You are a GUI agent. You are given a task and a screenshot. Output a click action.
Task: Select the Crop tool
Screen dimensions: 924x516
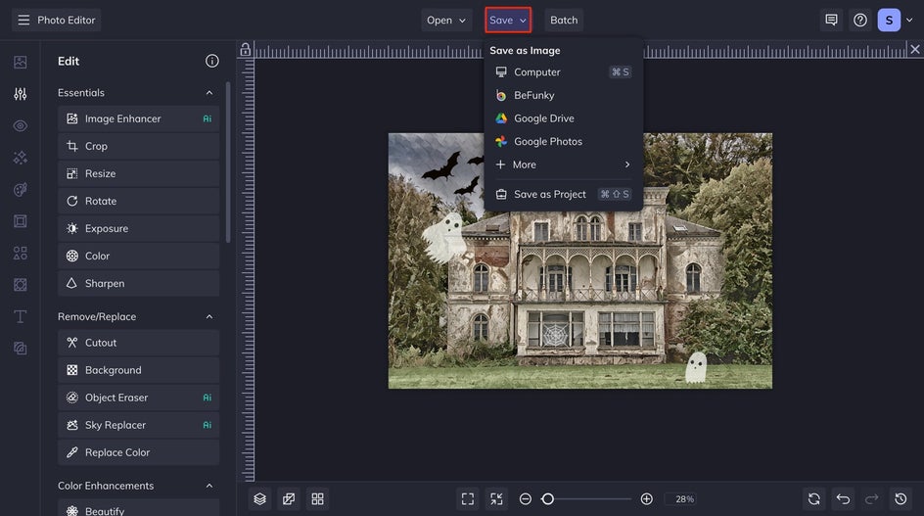pyautogui.click(x=138, y=146)
